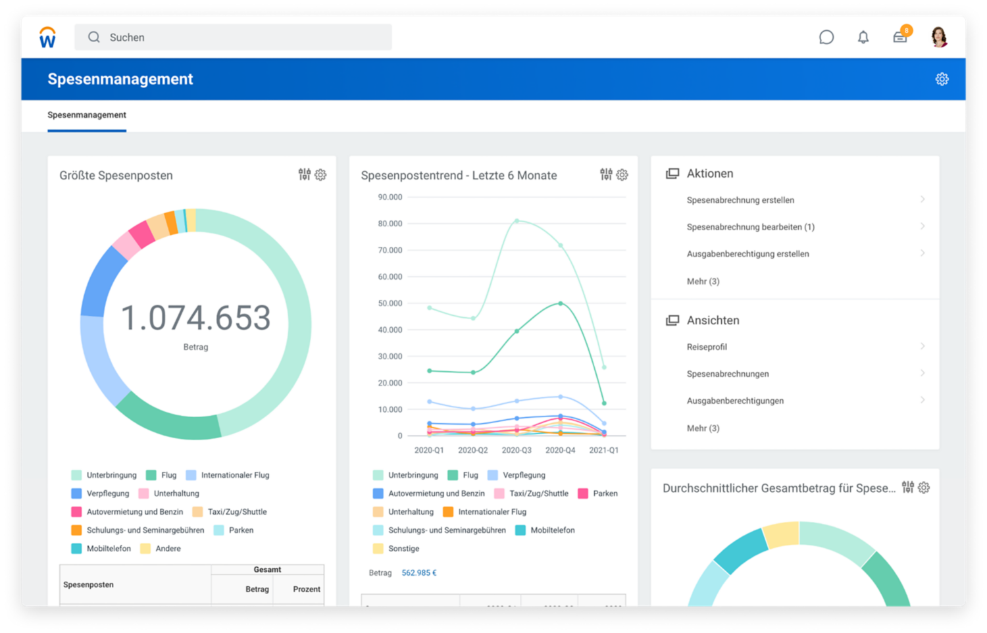Open settings gear of Durchschnittlicher Gesamtbetrag card
Image resolution: width=987 pixels, height=633 pixels.
(924, 488)
